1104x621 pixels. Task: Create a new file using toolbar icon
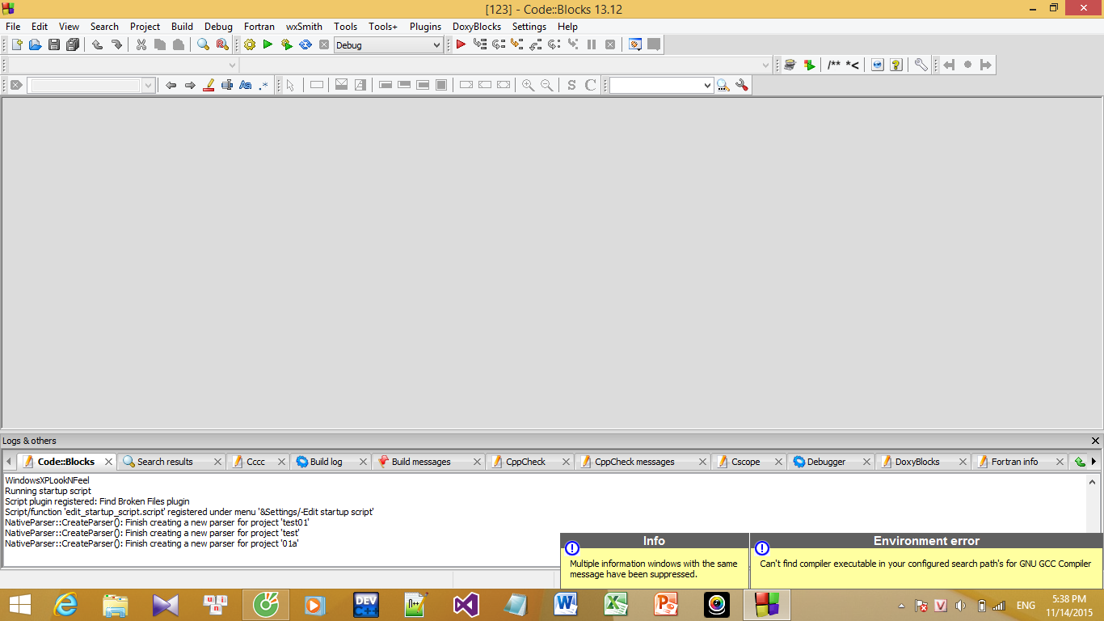[x=16, y=44]
